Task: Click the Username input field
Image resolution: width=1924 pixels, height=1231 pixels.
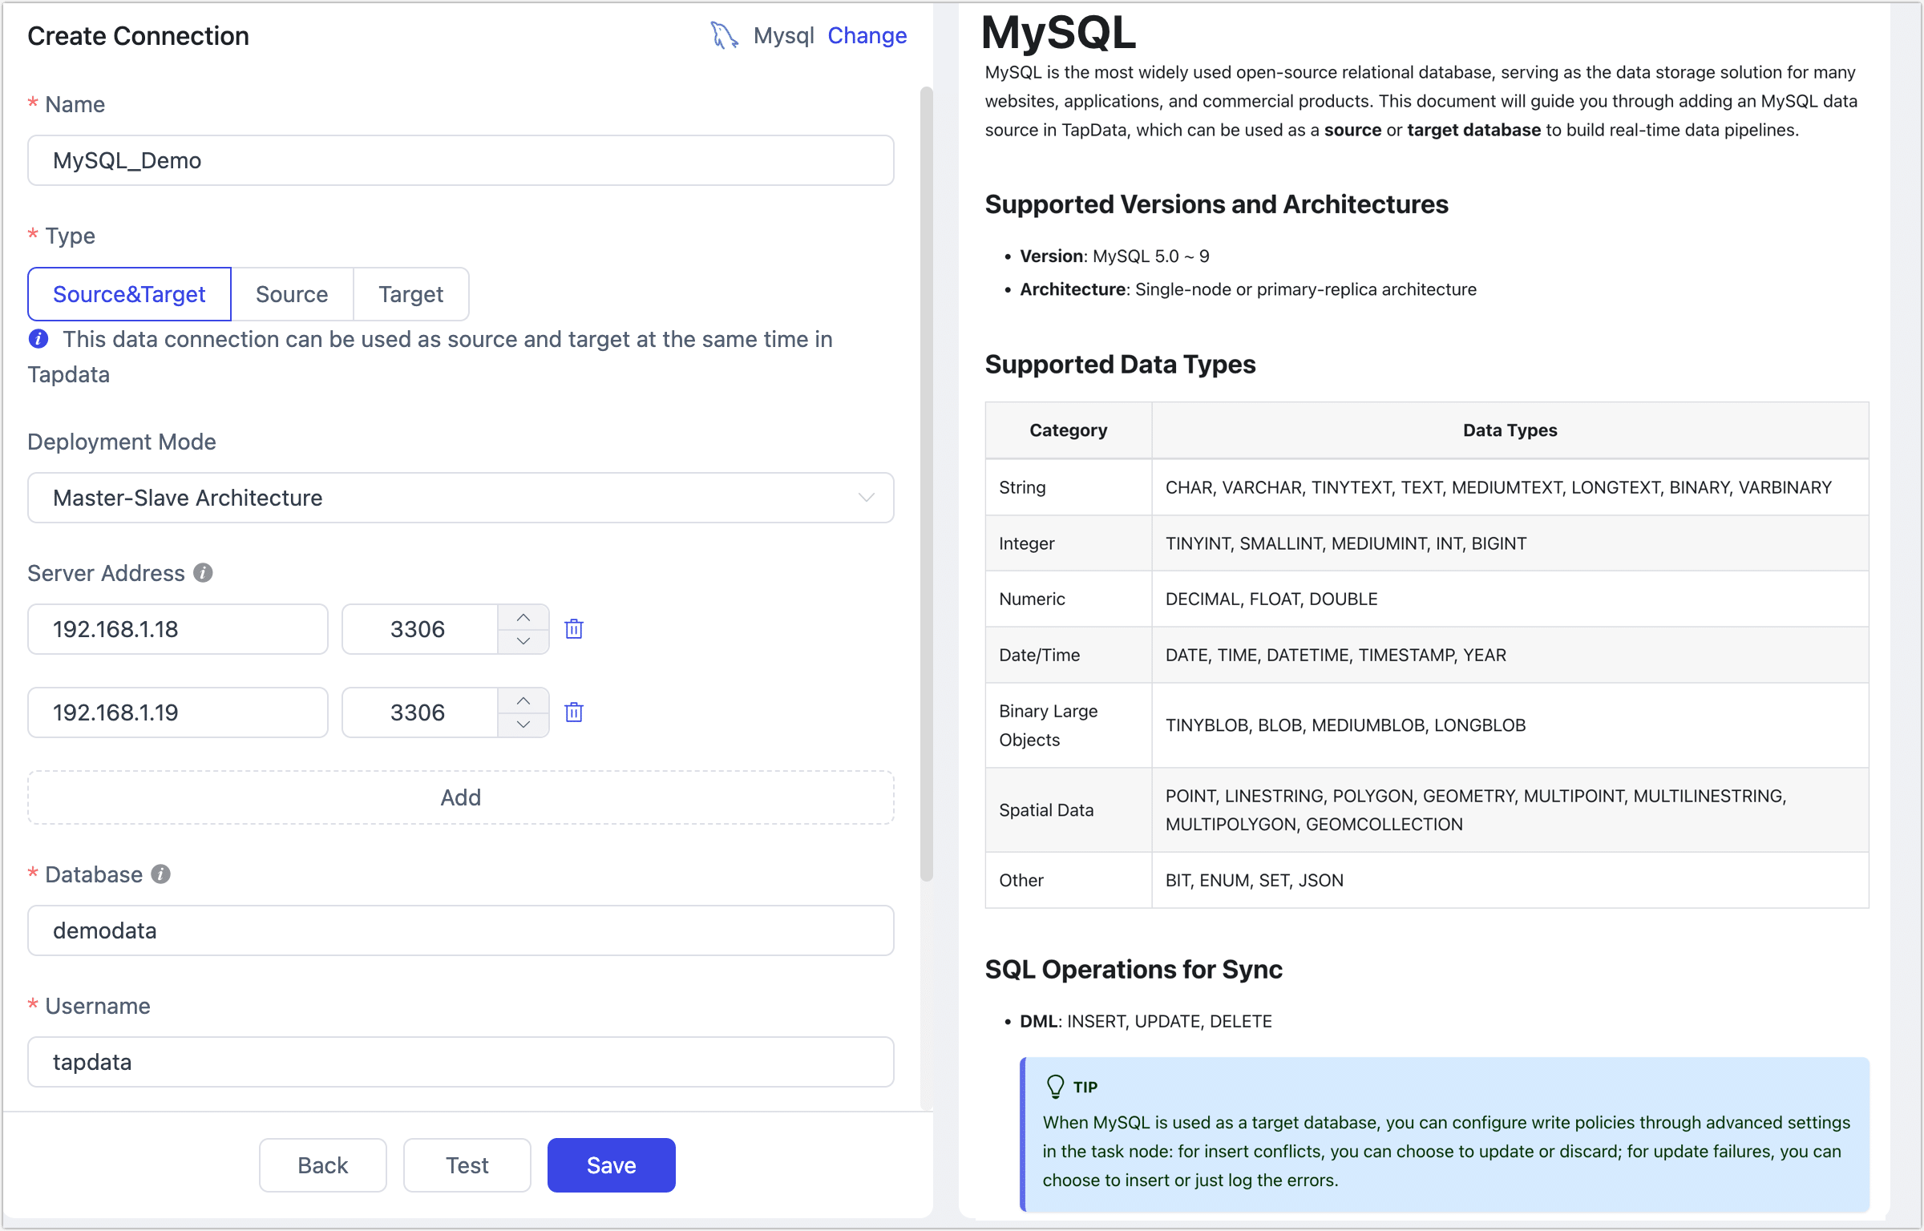Action: pyautogui.click(x=460, y=1062)
